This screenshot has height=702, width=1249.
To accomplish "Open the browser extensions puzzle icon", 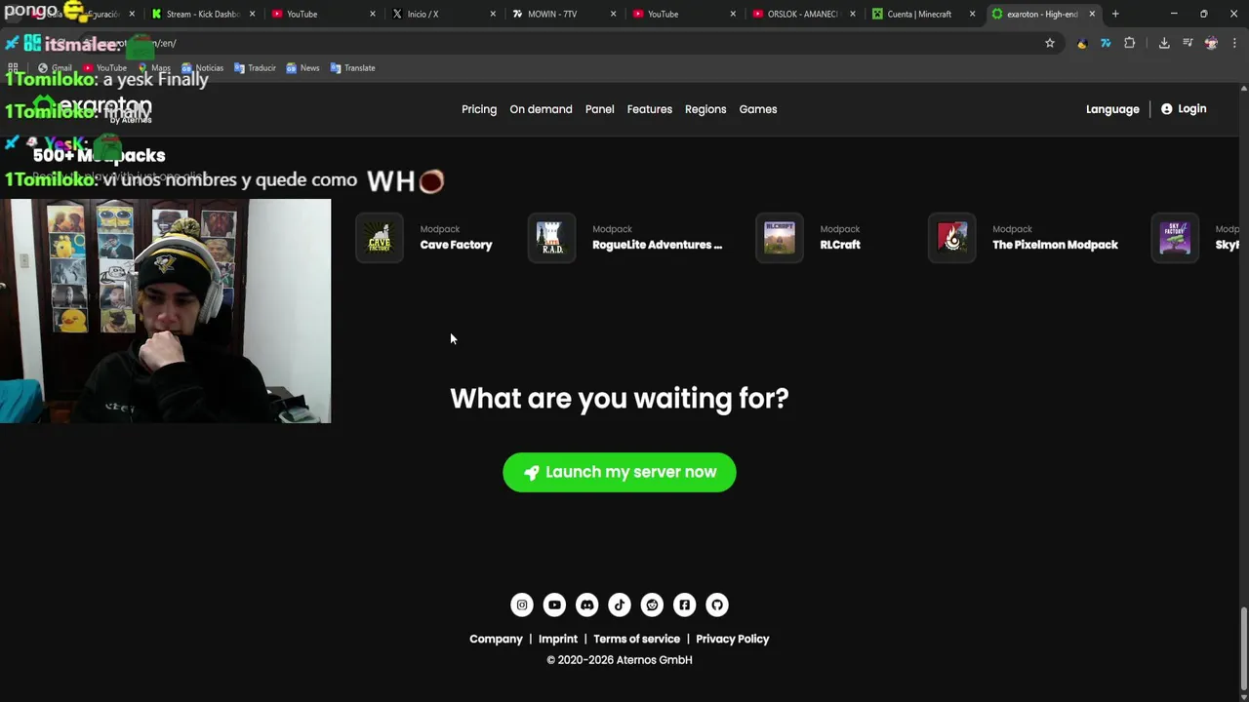I will (x=1130, y=43).
